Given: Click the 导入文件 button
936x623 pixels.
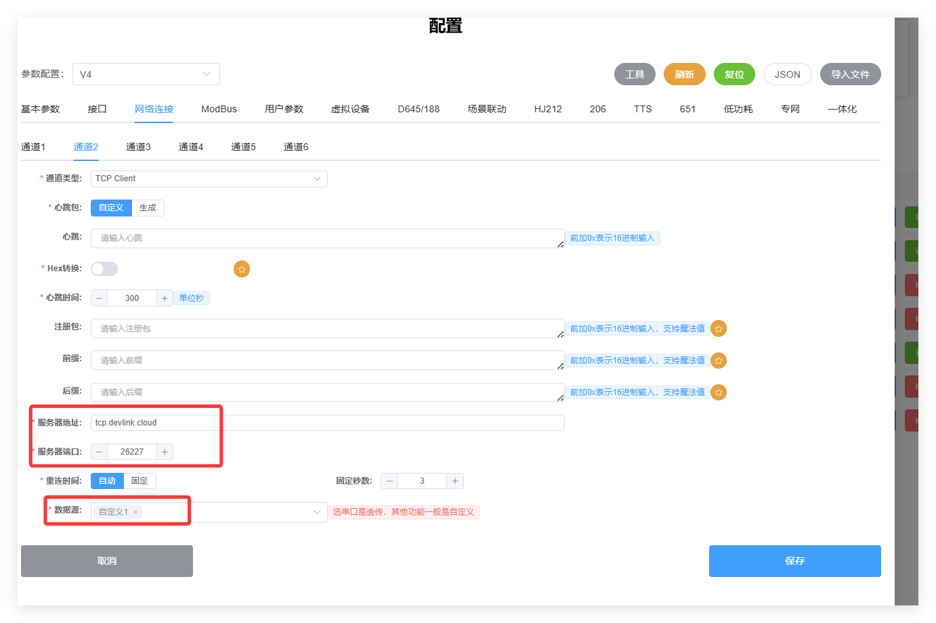Looking at the screenshot, I should click(850, 74).
